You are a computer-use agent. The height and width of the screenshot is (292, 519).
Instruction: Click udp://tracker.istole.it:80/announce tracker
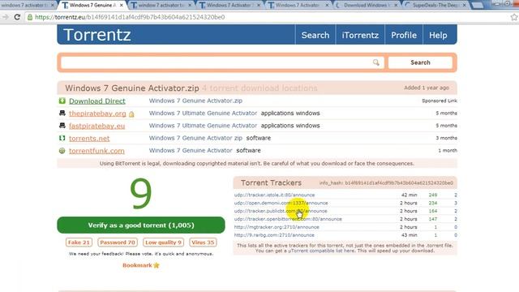[274, 195]
